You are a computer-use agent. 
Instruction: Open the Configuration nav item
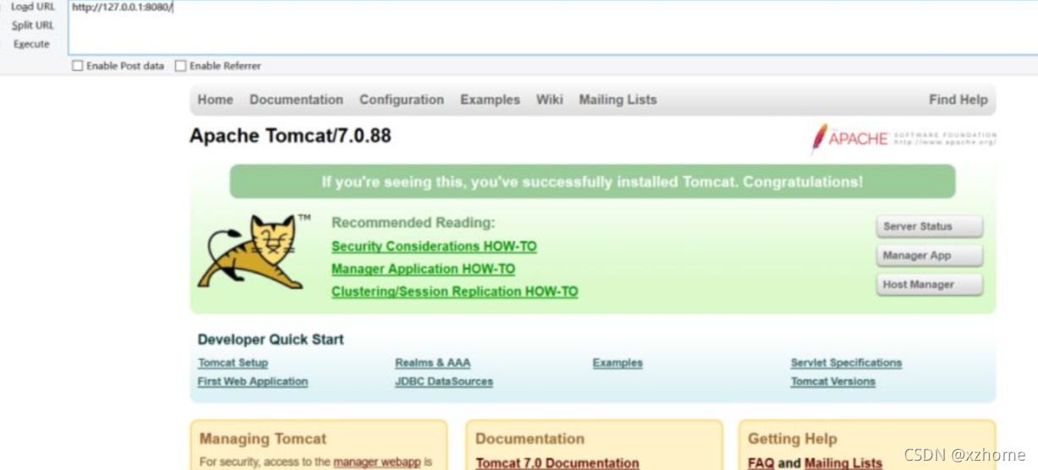(x=401, y=100)
